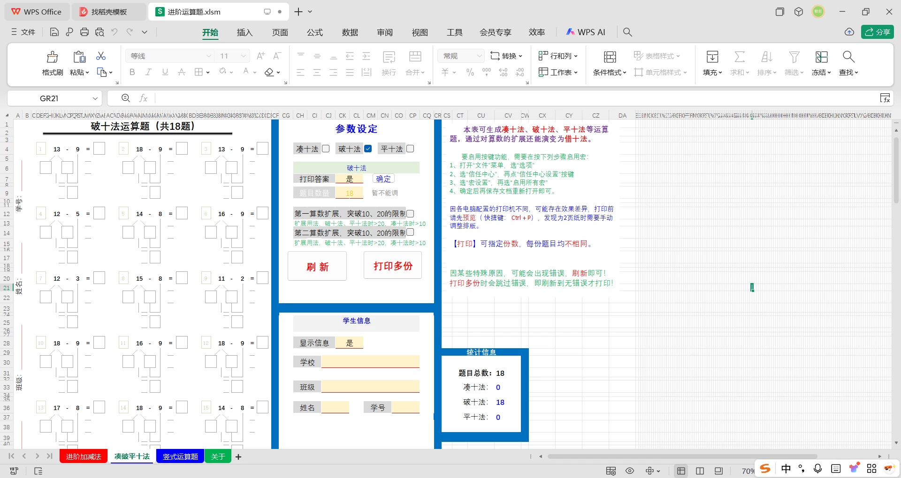901x478 pixels.
Task: Toggle Underline formatting
Action: [x=165, y=72]
